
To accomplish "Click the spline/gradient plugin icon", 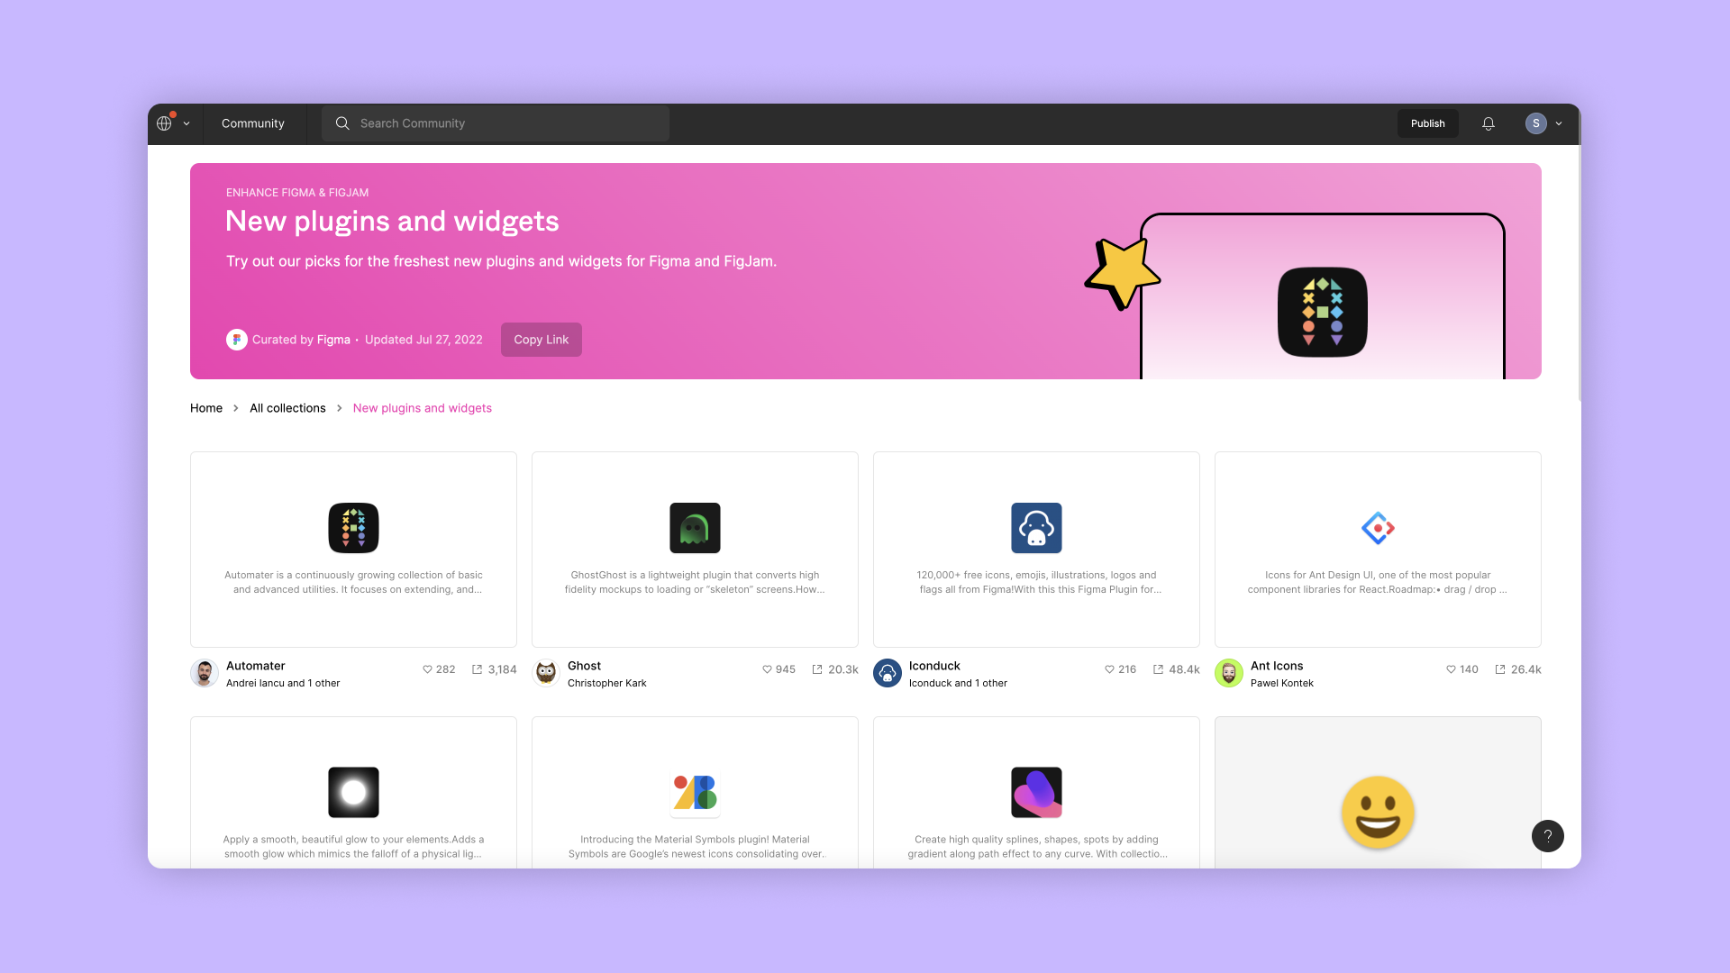I will pos(1035,791).
